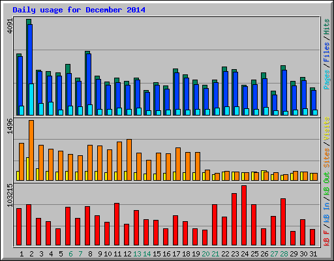Click day 5 on the x-axis
Screen dimensions: 334x261
61,254
